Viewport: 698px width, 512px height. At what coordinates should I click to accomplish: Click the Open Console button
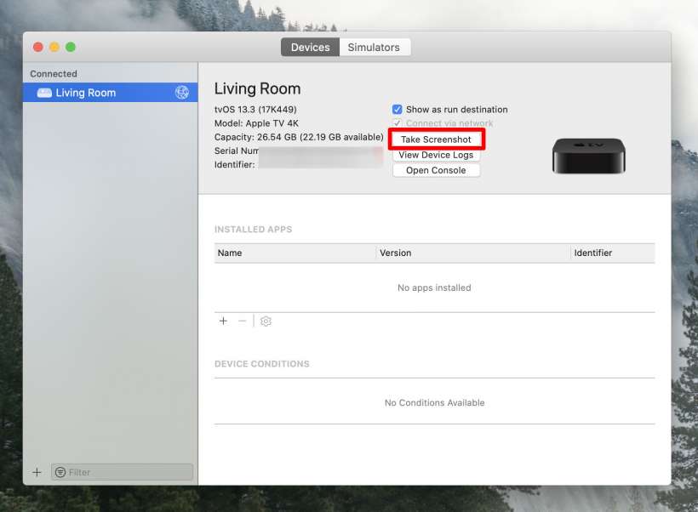tap(436, 170)
